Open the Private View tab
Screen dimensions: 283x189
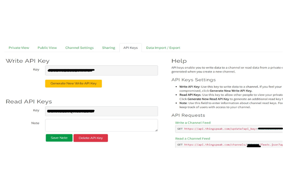(19, 48)
